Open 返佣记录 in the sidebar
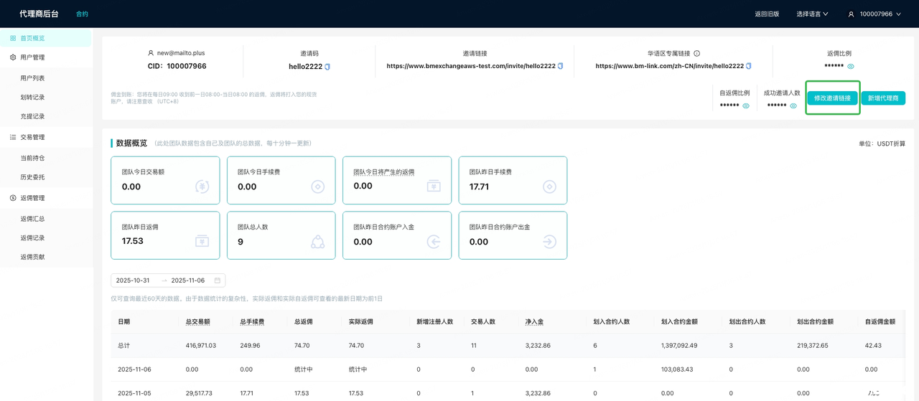919x401 pixels. (x=32, y=237)
